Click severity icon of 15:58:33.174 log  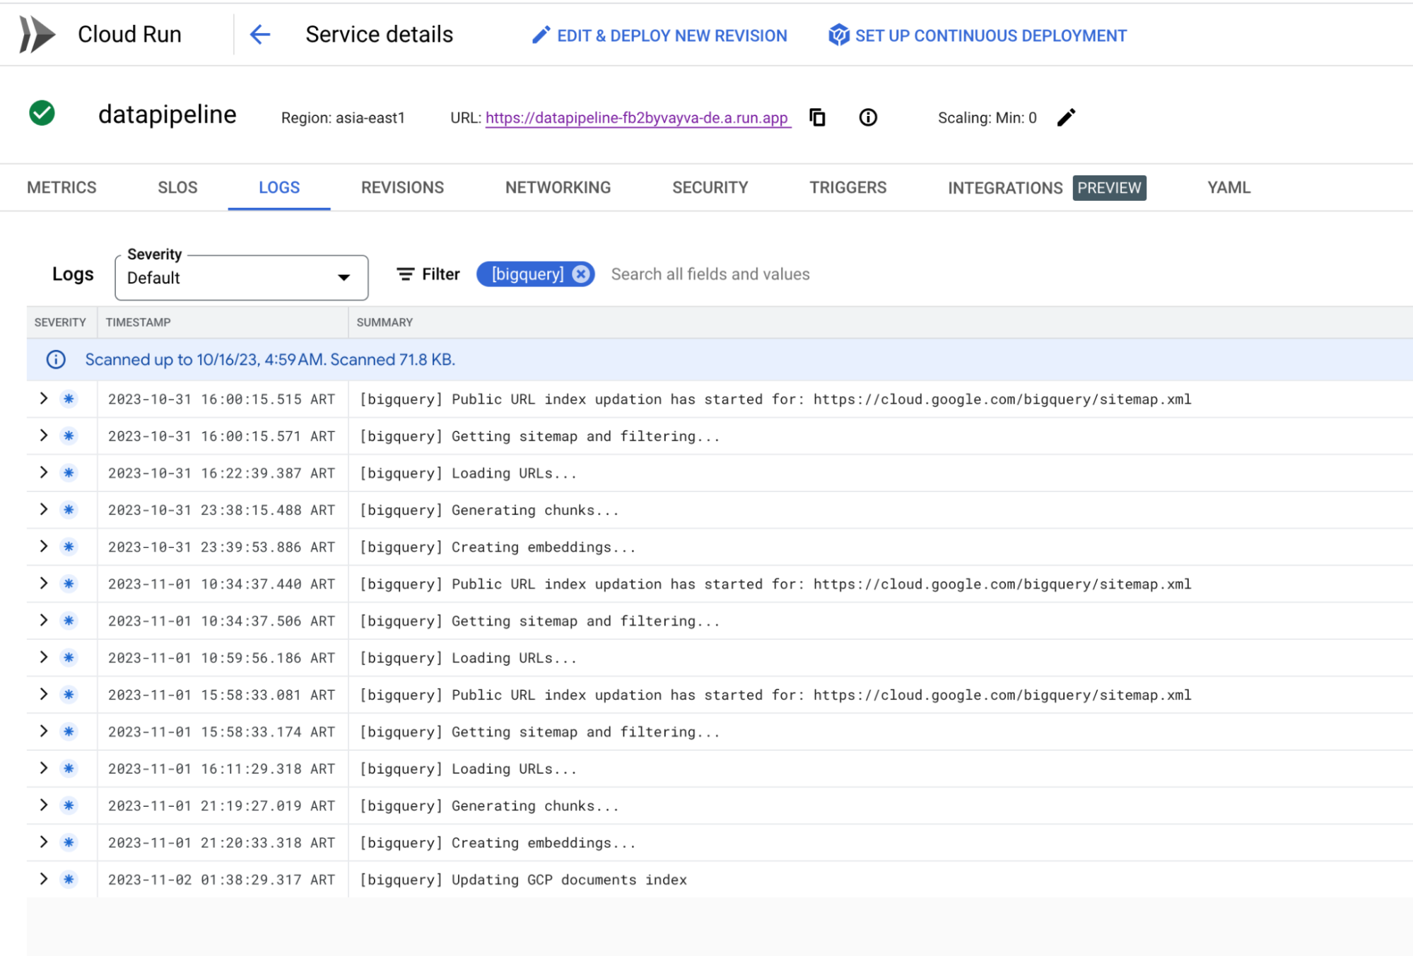(69, 732)
